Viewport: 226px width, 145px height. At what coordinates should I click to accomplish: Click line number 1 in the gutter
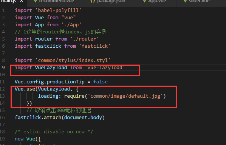tap(3, 11)
